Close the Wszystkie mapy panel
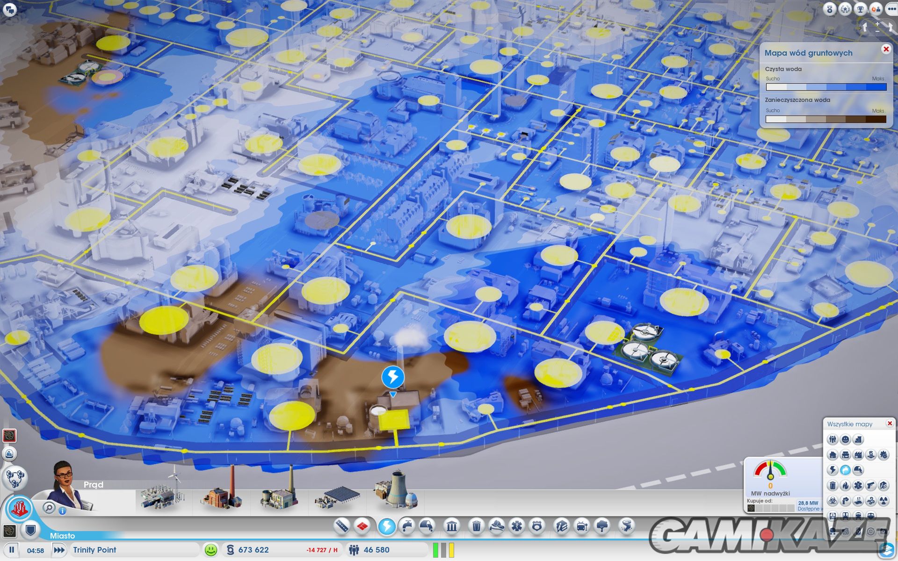Screen dimensions: 898x561 890,424
